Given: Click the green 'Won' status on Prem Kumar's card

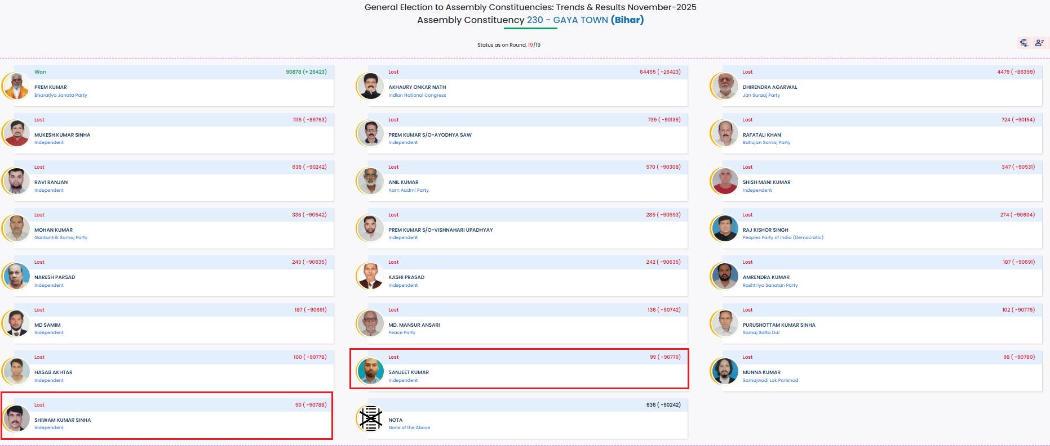Looking at the screenshot, I should [x=40, y=72].
